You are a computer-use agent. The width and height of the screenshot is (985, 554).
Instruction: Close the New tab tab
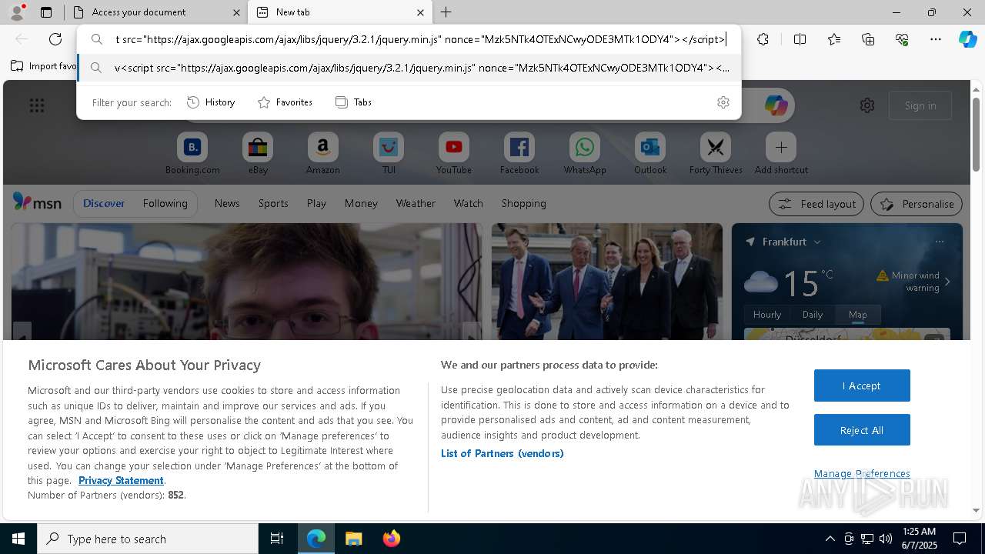point(420,12)
